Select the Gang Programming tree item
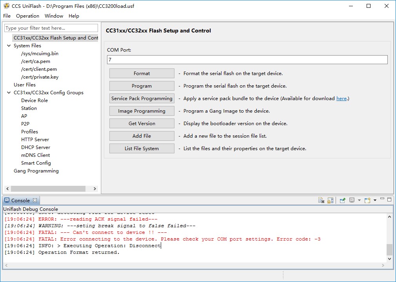The image size is (396, 282). [36, 171]
